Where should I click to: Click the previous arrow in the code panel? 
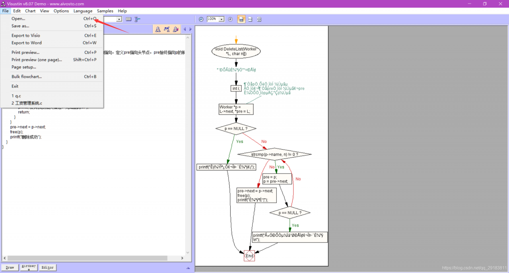pos(185,29)
